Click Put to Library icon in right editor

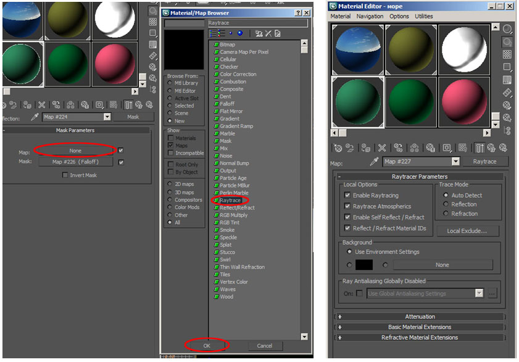(430, 148)
